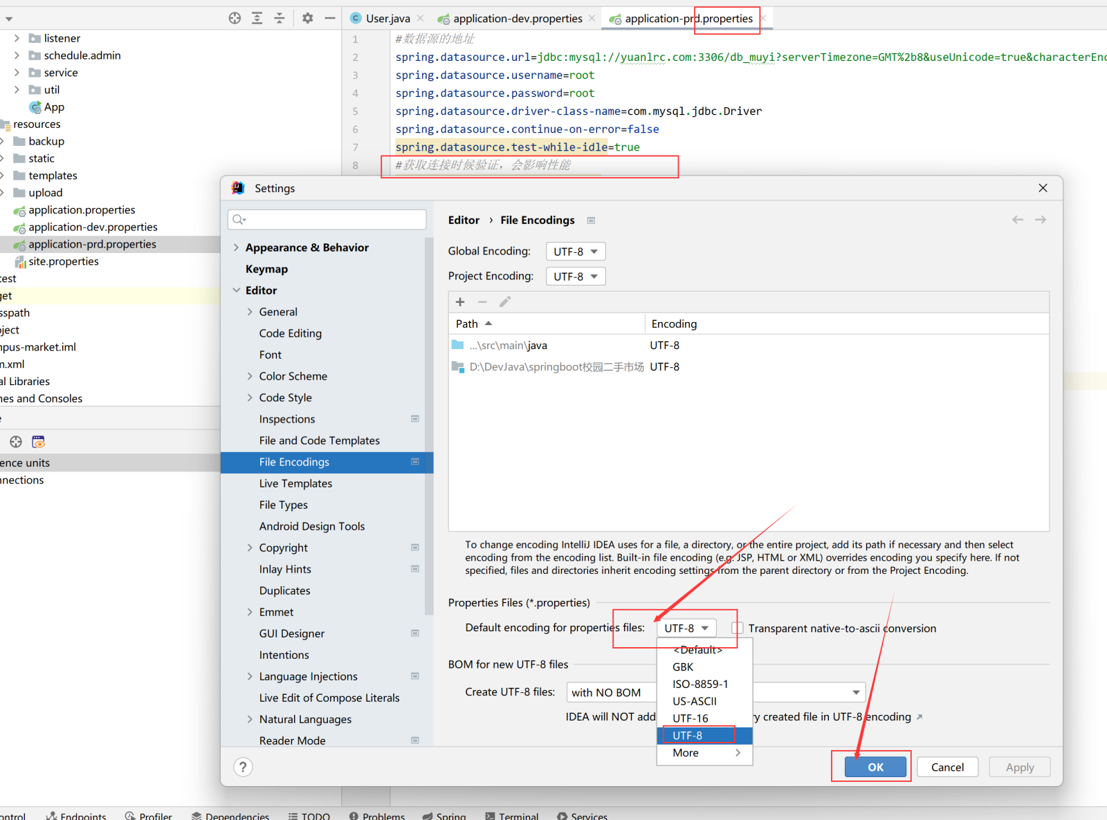Click Expand All icon in project toolbar
This screenshot has width=1107, height=820.
pos(257,19)
